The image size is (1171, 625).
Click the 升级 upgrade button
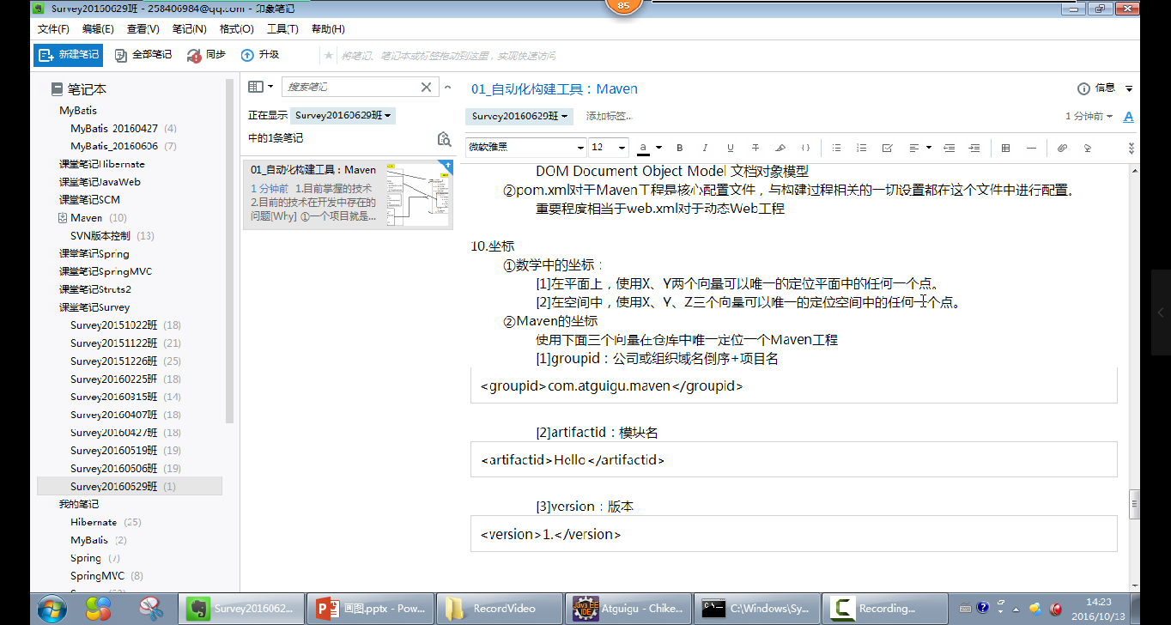pyautogui.click(x=260, y=55)
